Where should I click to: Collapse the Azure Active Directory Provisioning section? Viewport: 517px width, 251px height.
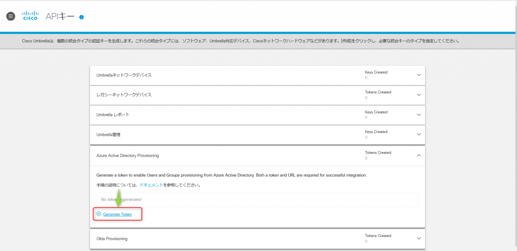(419, 155)
